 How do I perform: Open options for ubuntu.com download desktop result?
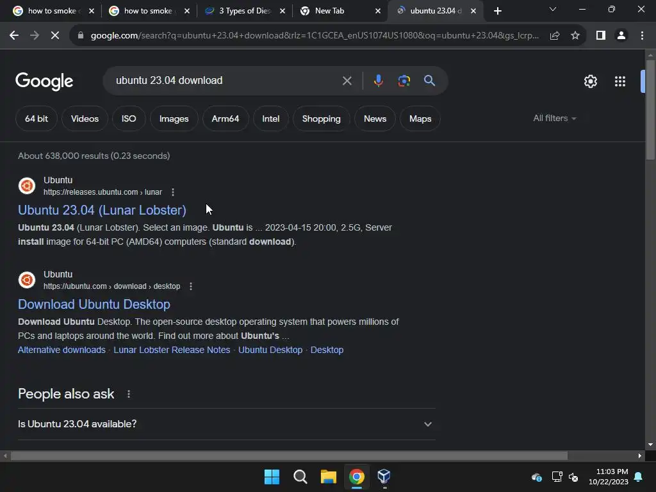(x=191, y=286)
